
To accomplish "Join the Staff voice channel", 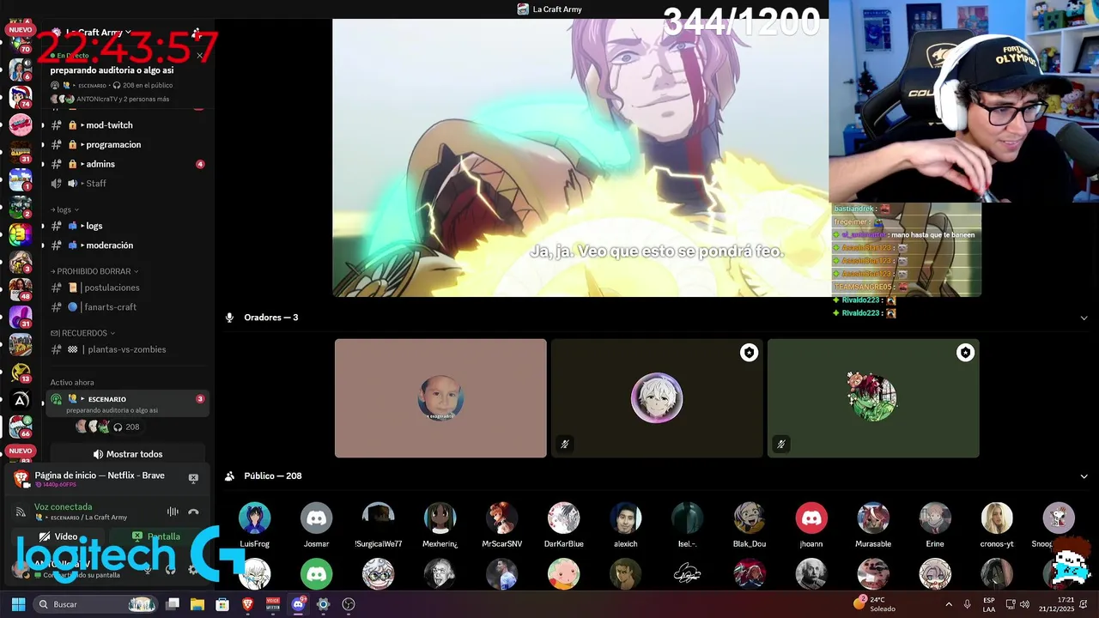I will [124, 184].
